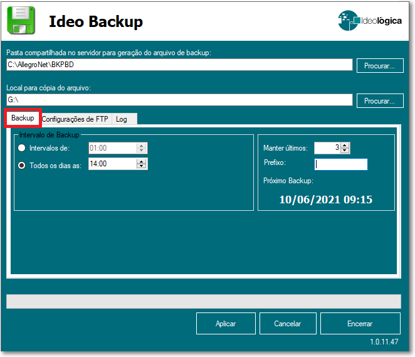This screenshot has width=415, height=357.
Task: Click the 'Ideo Backup' title text
Action: [96, 21]
